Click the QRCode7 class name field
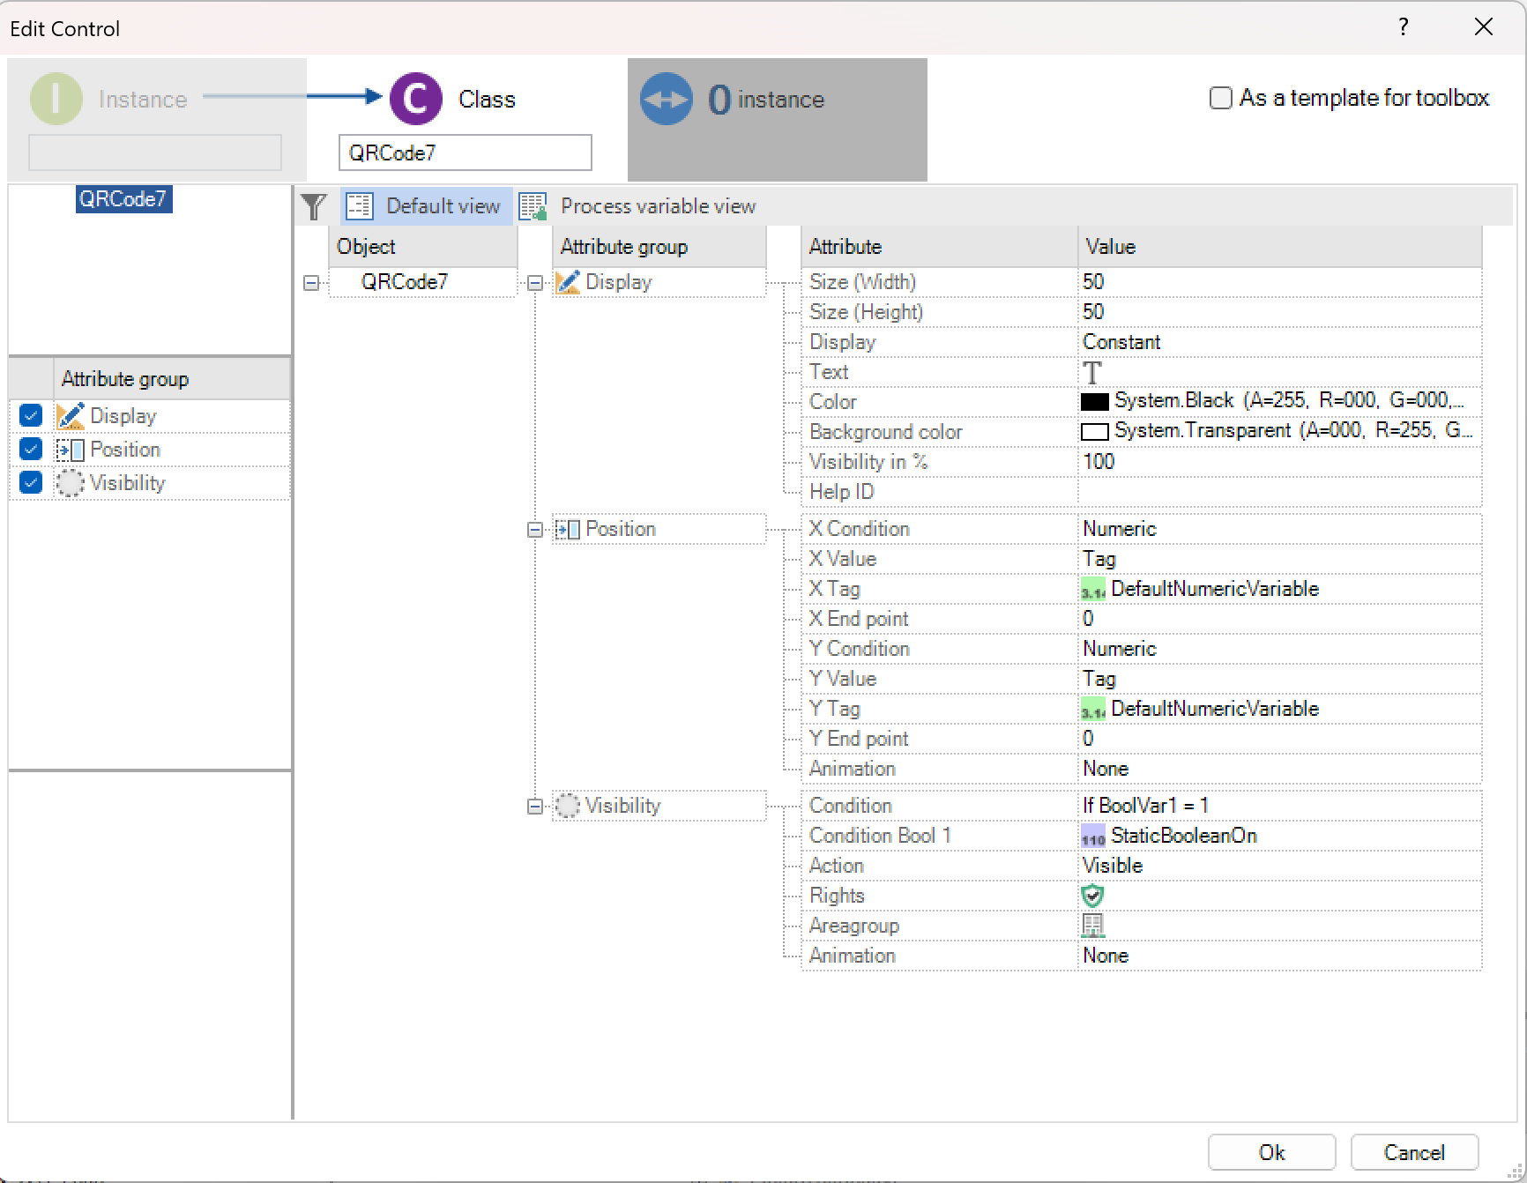Viewport: 1527px width, 1183px height. click(x=465, y=153)
